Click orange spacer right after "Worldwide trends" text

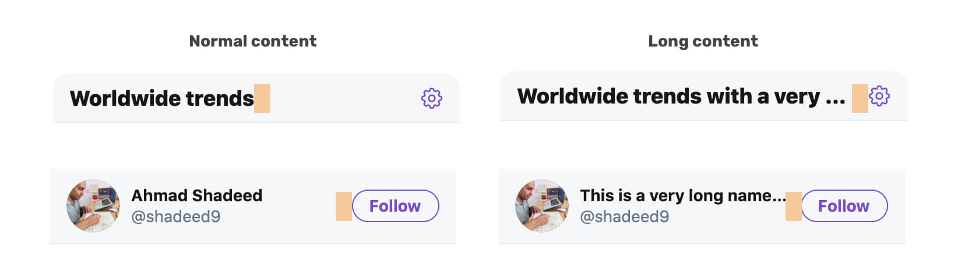tap(262, 98)
